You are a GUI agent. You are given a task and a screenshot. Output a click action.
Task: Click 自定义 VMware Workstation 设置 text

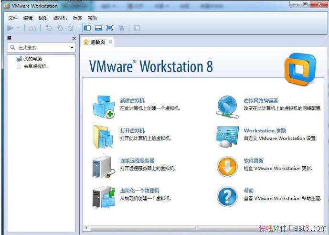(x=280, y=139)
